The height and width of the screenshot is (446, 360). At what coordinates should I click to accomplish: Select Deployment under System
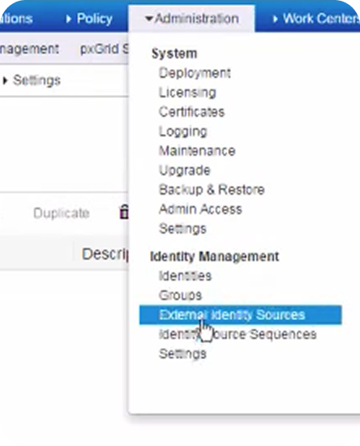click(195, 73)
